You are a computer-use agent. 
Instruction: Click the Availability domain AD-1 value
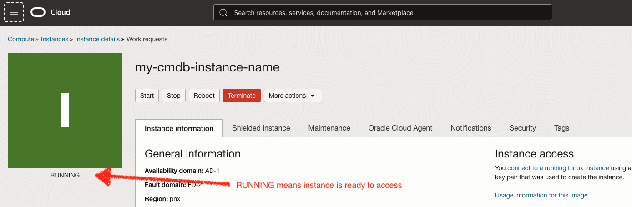[x=212, y=171]
